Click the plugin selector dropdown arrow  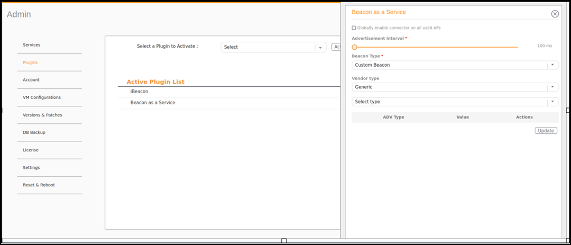click(x=320, y=48)
